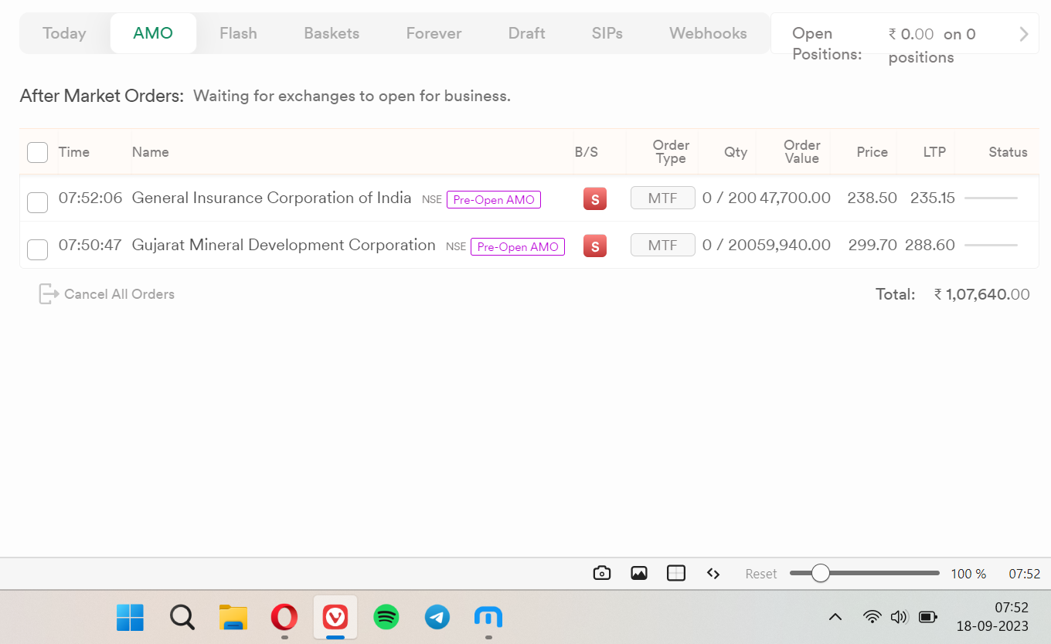The image size is (1051, 644).
Task: Show hidden system tray icons
Action: pos(835,616)
